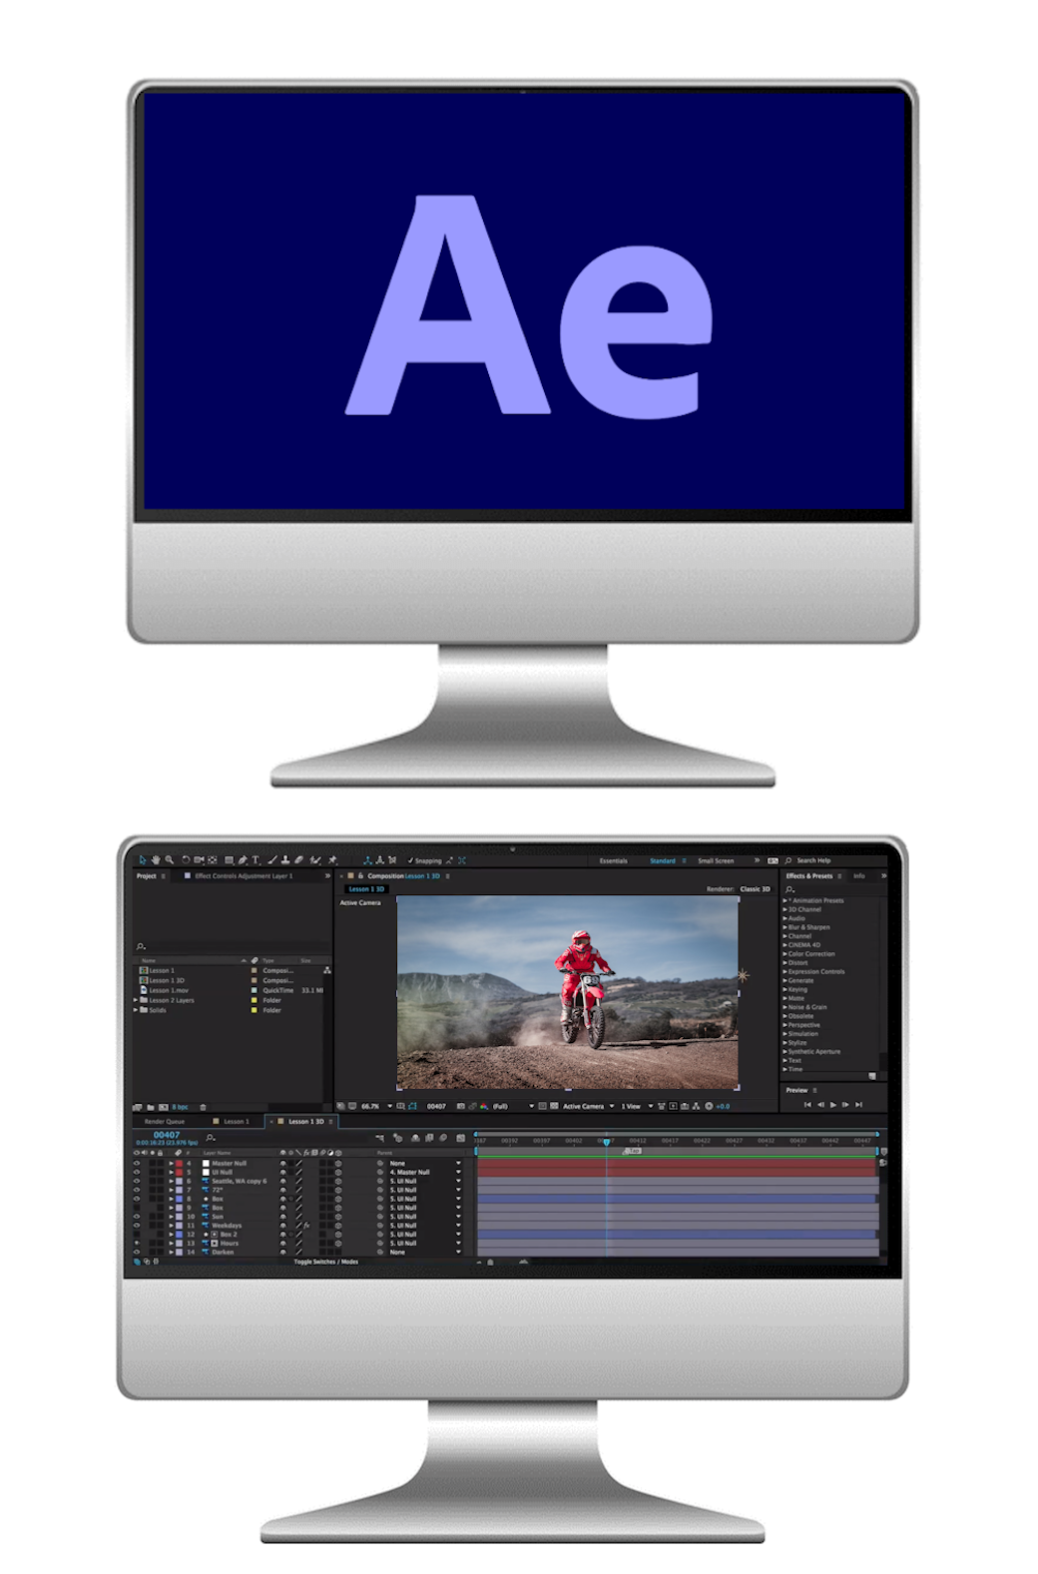Toggle visibility of the Weekdays layer

137,1226
